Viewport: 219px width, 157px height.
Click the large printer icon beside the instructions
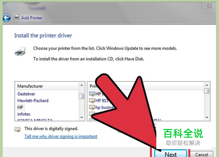coord(20,51)
